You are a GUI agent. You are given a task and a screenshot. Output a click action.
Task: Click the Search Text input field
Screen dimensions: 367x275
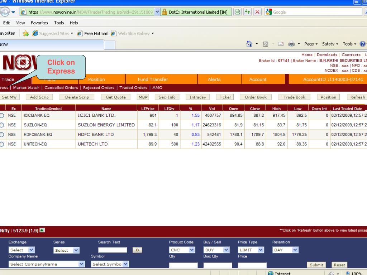pyautogui.click(x=112, y=250)
